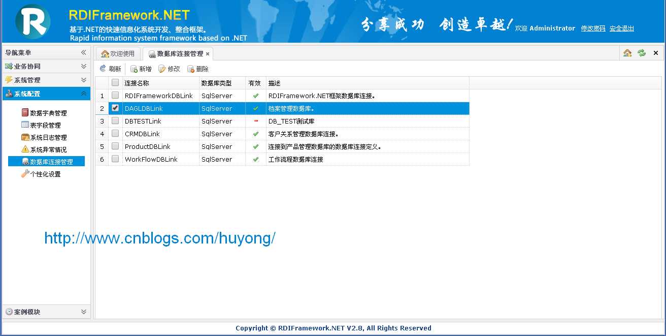The image size is (666, 336).
Task: Toggle the select-all header checkbox
Action: [x=115, y=82]
